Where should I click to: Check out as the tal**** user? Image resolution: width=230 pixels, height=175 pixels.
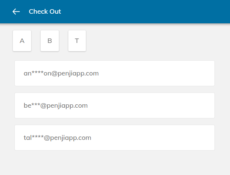pos(115,138)
